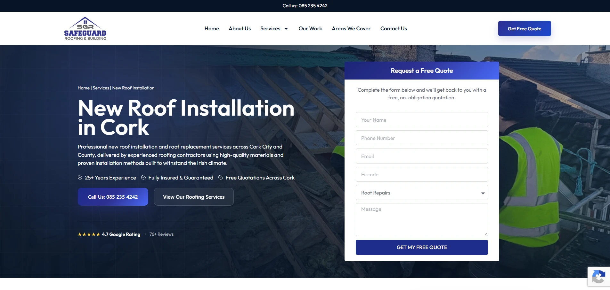Go to the Home menu item
610x290 pixels.
(x=212, y=28)
